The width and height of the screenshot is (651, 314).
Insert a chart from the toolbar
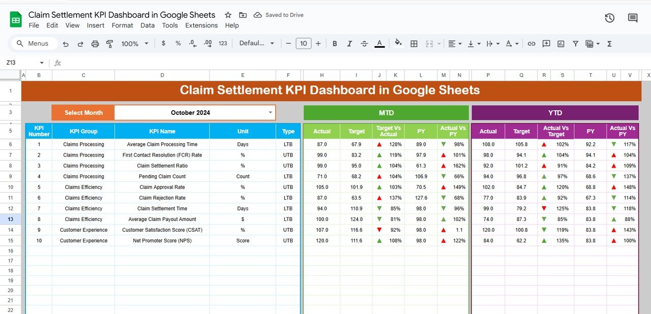point(560,44)
